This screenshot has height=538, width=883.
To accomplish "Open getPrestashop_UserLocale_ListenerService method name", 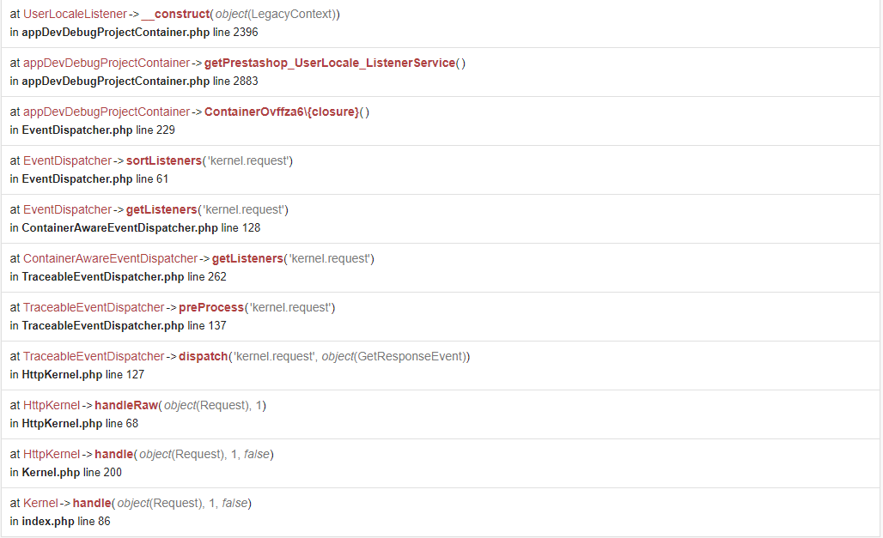I will pyautogui.click(x=330, y=63).
